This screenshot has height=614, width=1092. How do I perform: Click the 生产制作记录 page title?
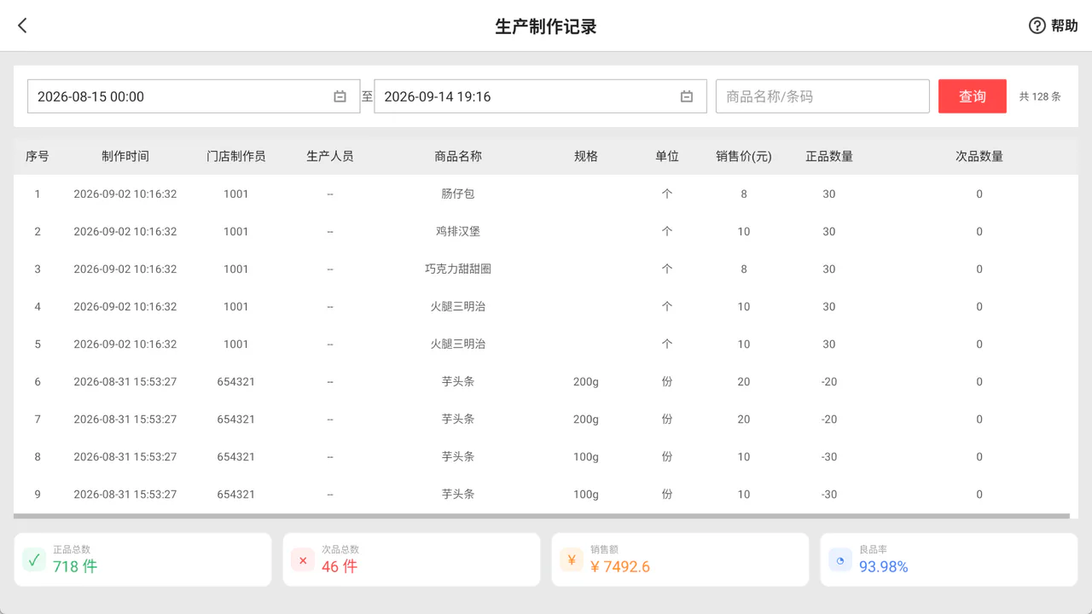[x=546, y=26]
